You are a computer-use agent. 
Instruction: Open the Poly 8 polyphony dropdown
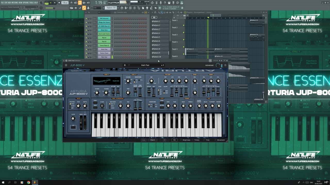[153, 140]
